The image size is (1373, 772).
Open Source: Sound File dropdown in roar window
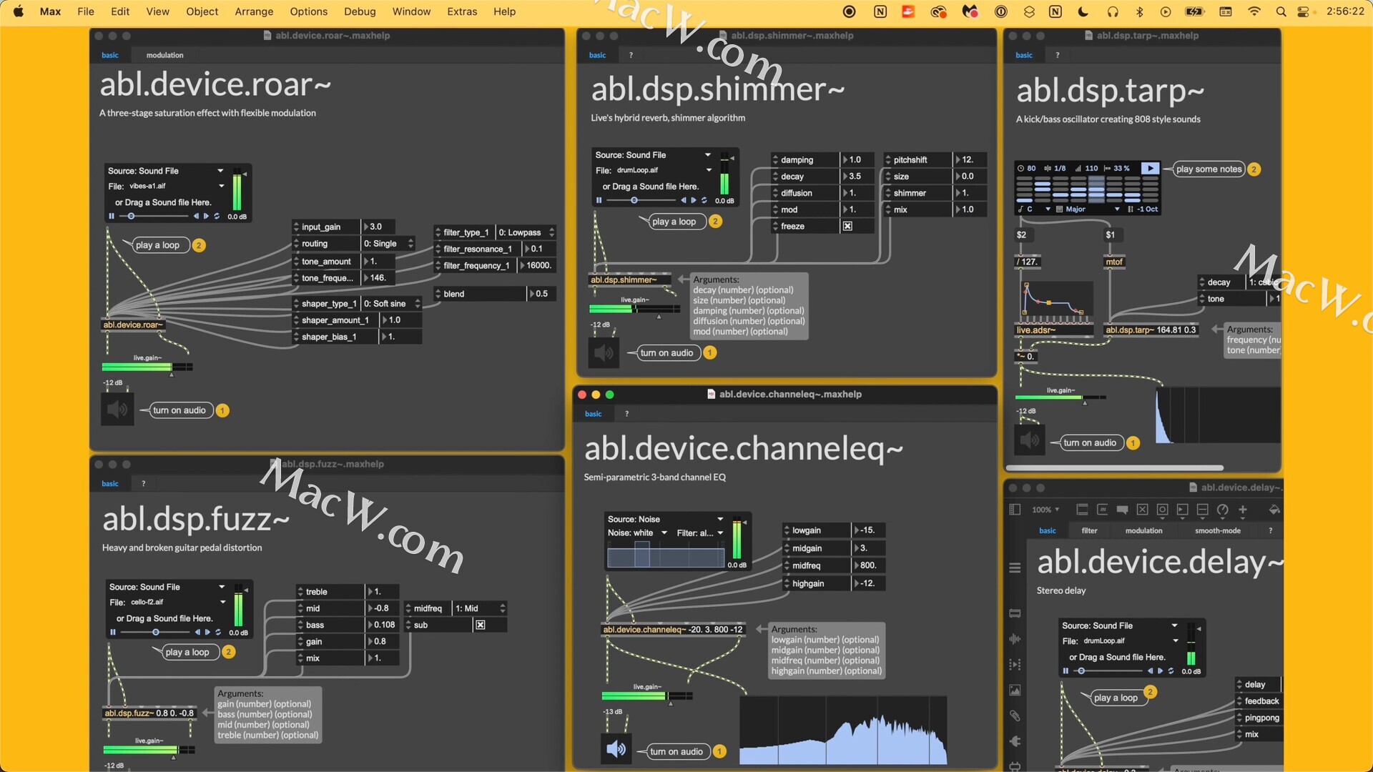pyautogui.click(x=166, y=171)
